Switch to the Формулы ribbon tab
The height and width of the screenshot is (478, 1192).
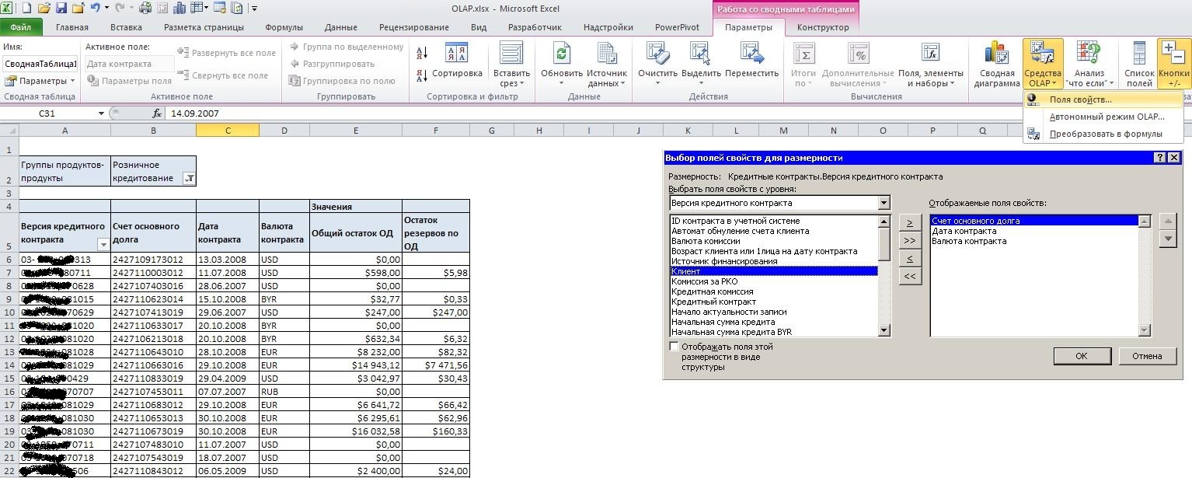click(x=284, y=27)
